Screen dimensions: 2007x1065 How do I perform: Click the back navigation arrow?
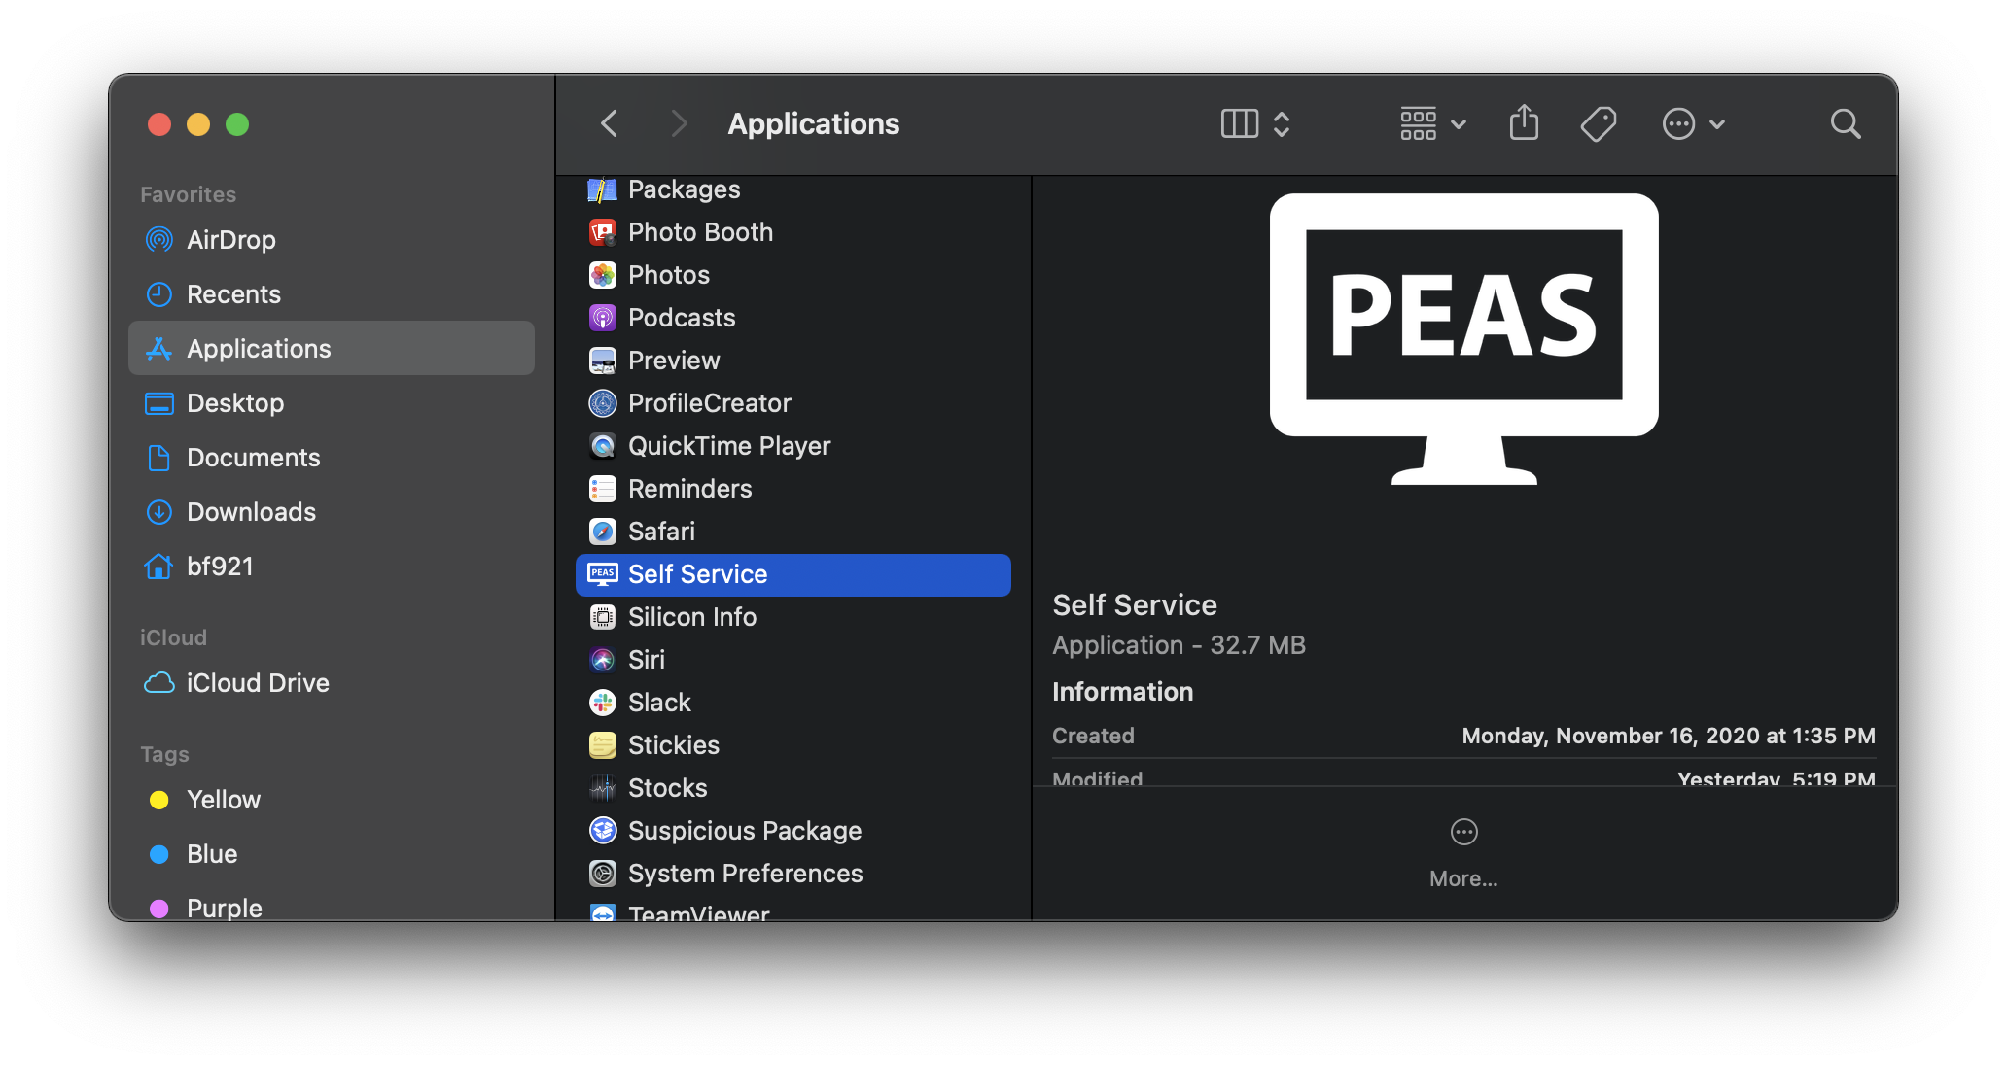coord(610,123)
